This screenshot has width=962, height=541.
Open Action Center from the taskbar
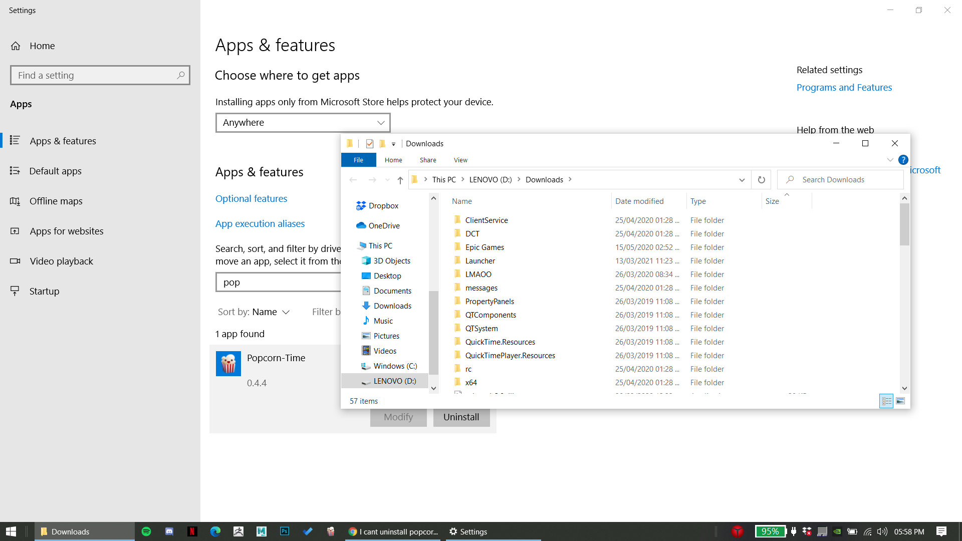942,531
